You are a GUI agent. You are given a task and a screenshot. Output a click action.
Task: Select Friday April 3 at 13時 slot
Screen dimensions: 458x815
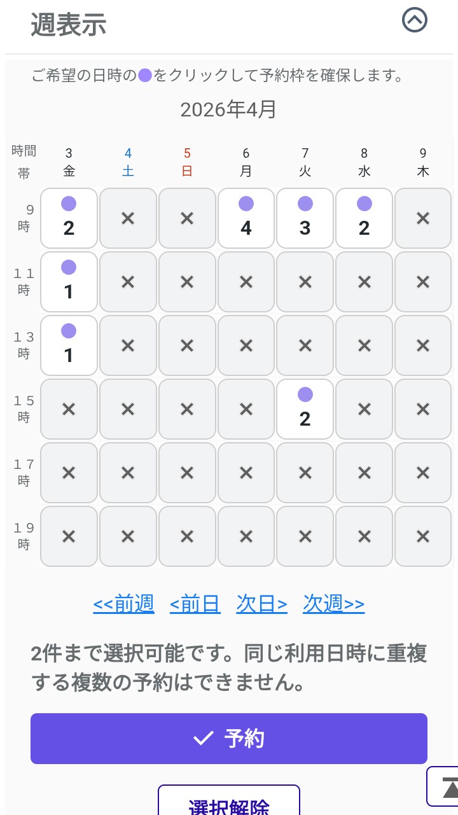[x=69, y=345]
